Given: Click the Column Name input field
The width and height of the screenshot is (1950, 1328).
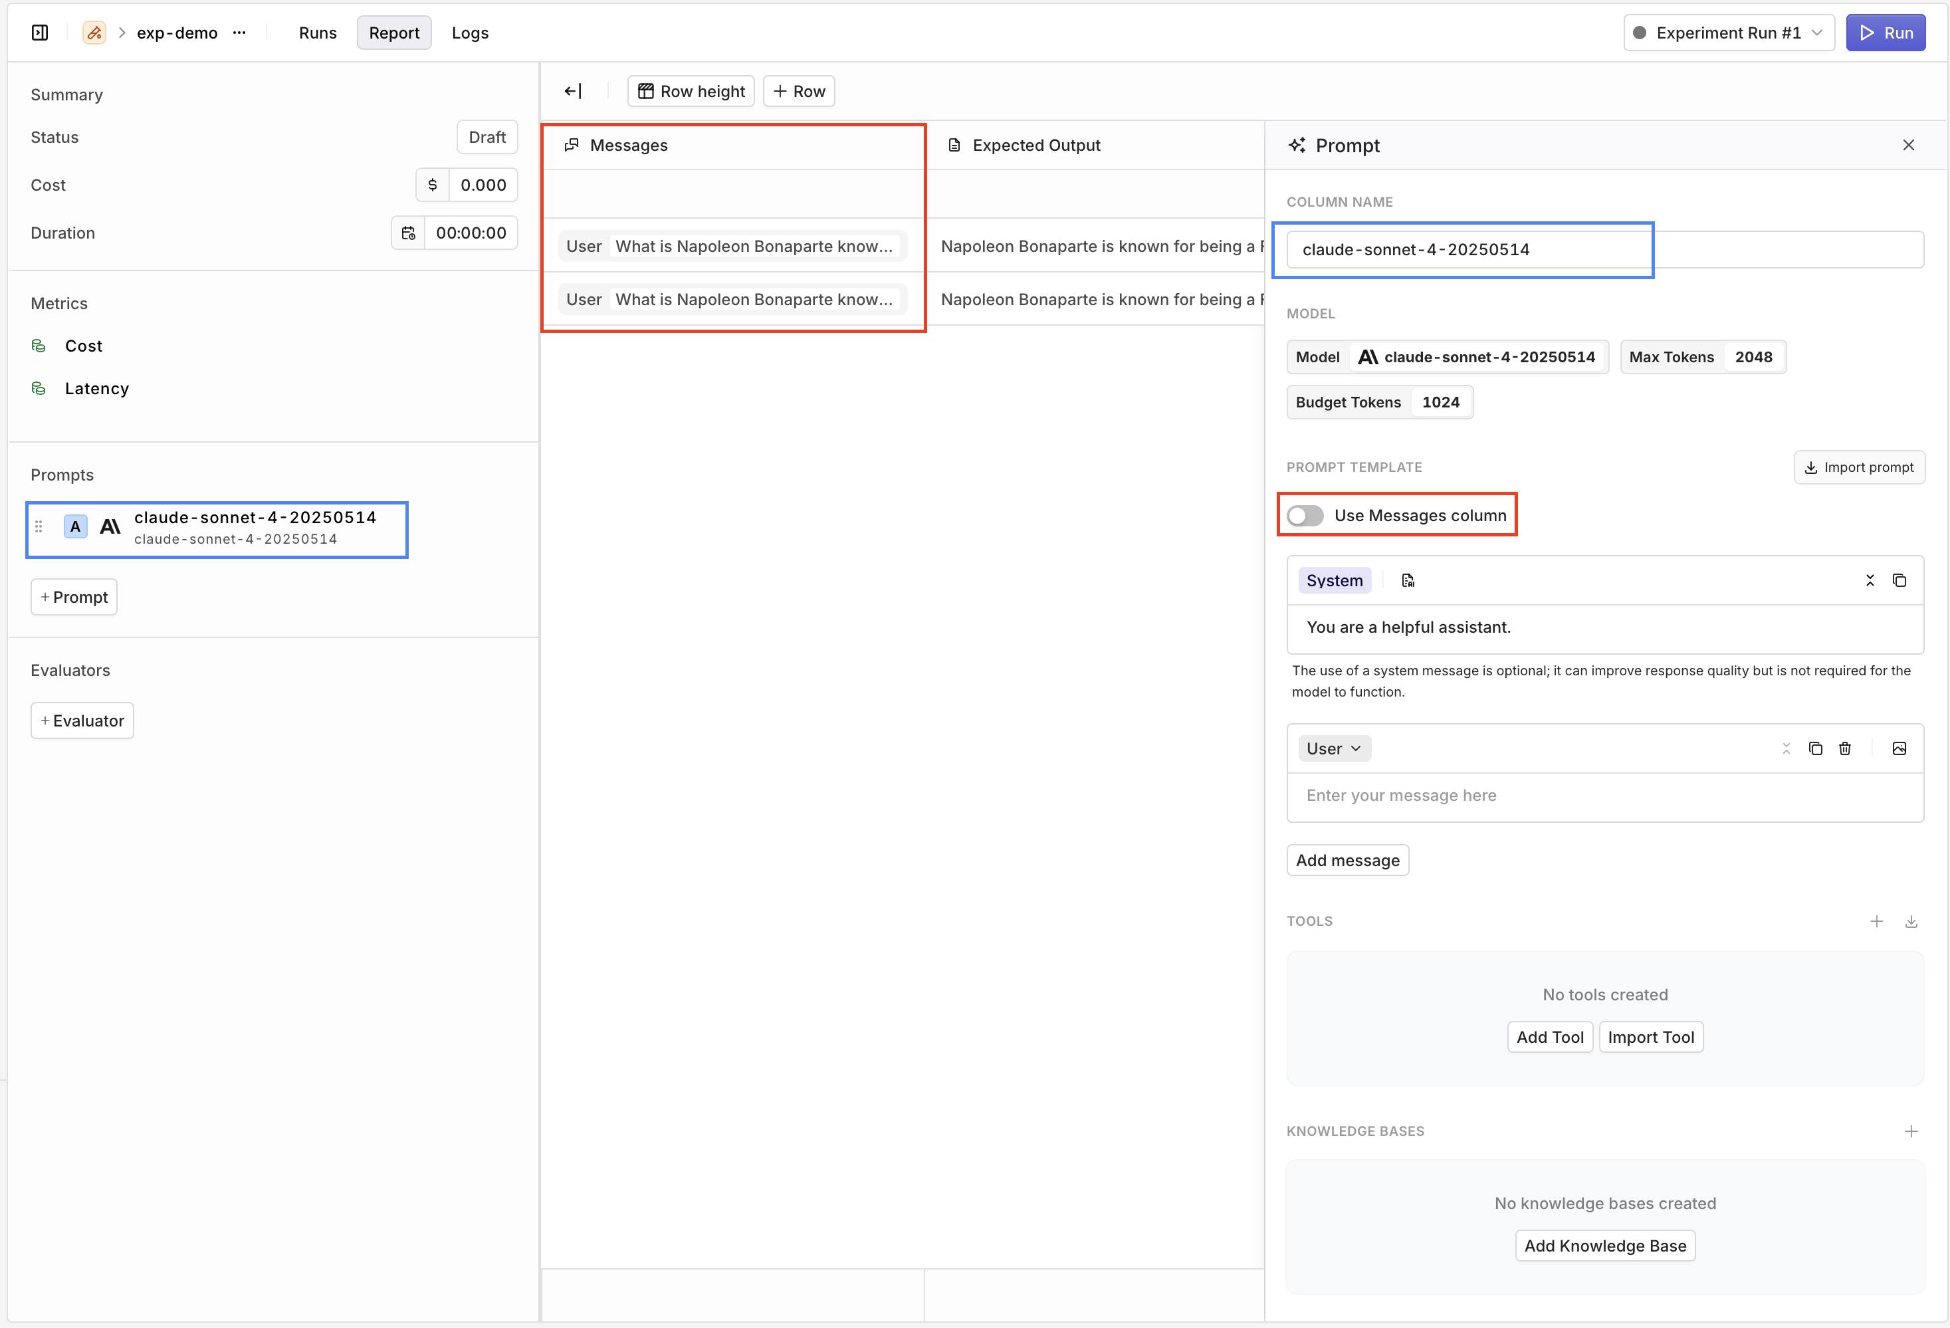Looking at the screenshot, I should point(1605,250).
